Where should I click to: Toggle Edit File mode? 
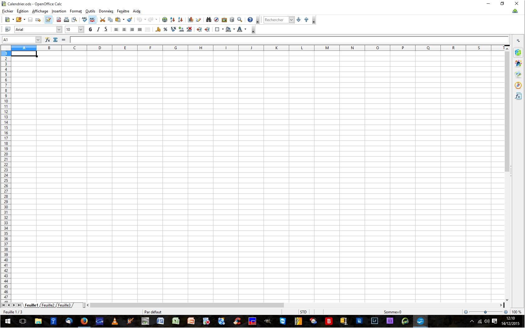[x=48, y=20]
